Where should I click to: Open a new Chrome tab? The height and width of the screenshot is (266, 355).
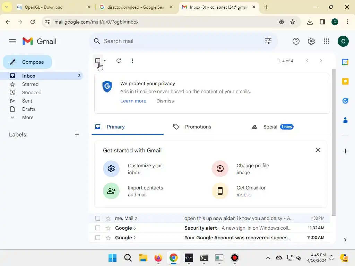[x=266, y=7]
